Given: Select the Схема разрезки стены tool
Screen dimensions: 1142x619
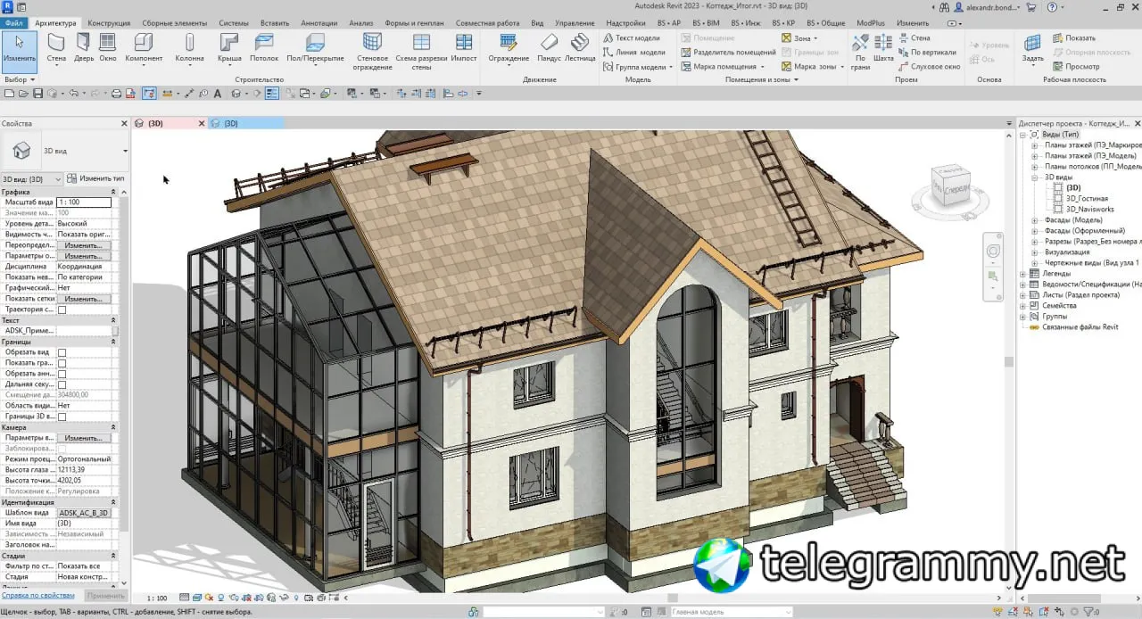Looking at the screenshot, I should 421,53.
